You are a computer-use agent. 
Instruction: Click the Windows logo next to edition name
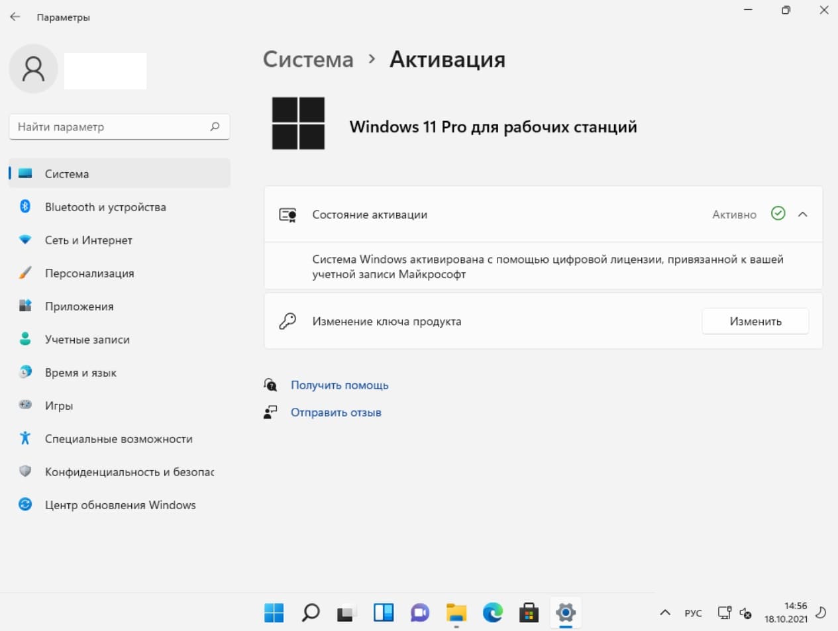tap(299, 123)
